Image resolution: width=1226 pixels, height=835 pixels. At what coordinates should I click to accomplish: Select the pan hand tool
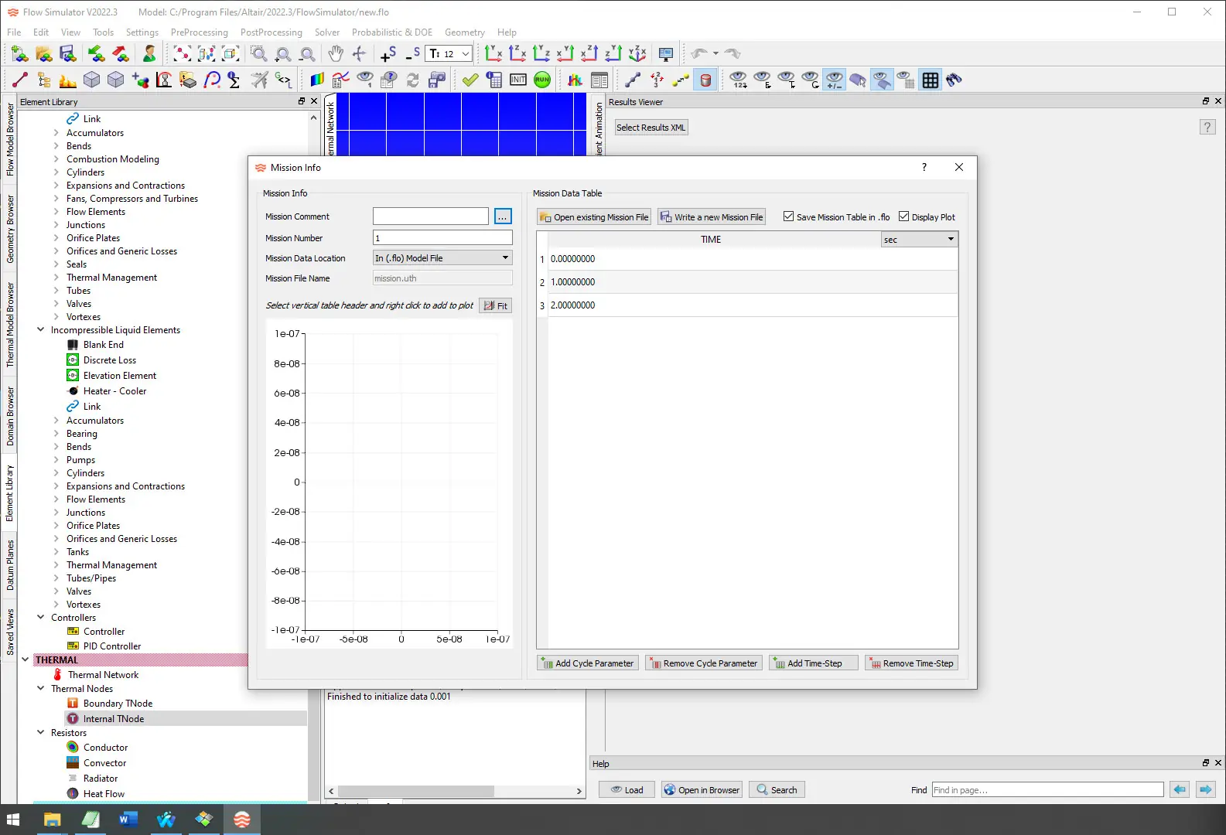pos(335,53)
